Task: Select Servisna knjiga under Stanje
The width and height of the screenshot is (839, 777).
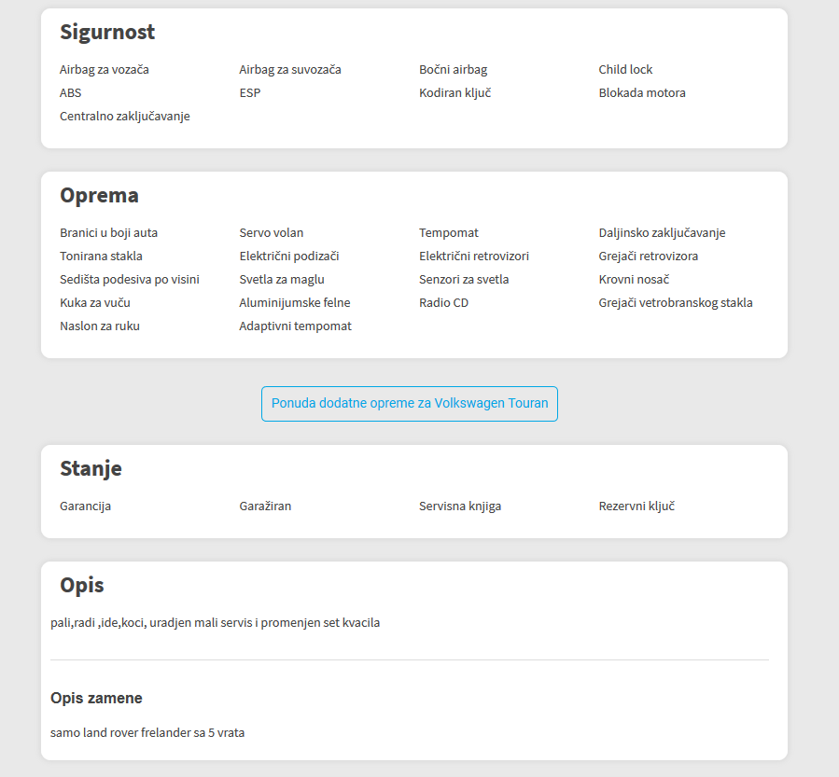Action: tap(460, 506)
